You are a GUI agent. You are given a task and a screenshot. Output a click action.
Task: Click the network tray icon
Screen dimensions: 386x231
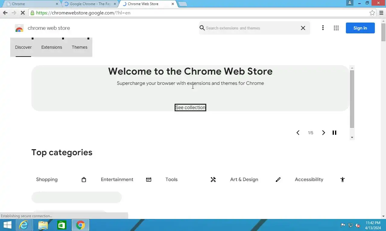pos(350,225)
